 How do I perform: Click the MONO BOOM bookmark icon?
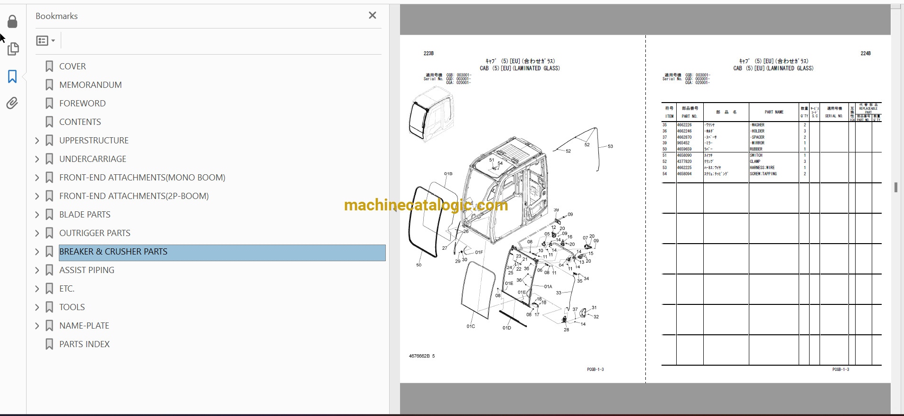click(49, 178)
